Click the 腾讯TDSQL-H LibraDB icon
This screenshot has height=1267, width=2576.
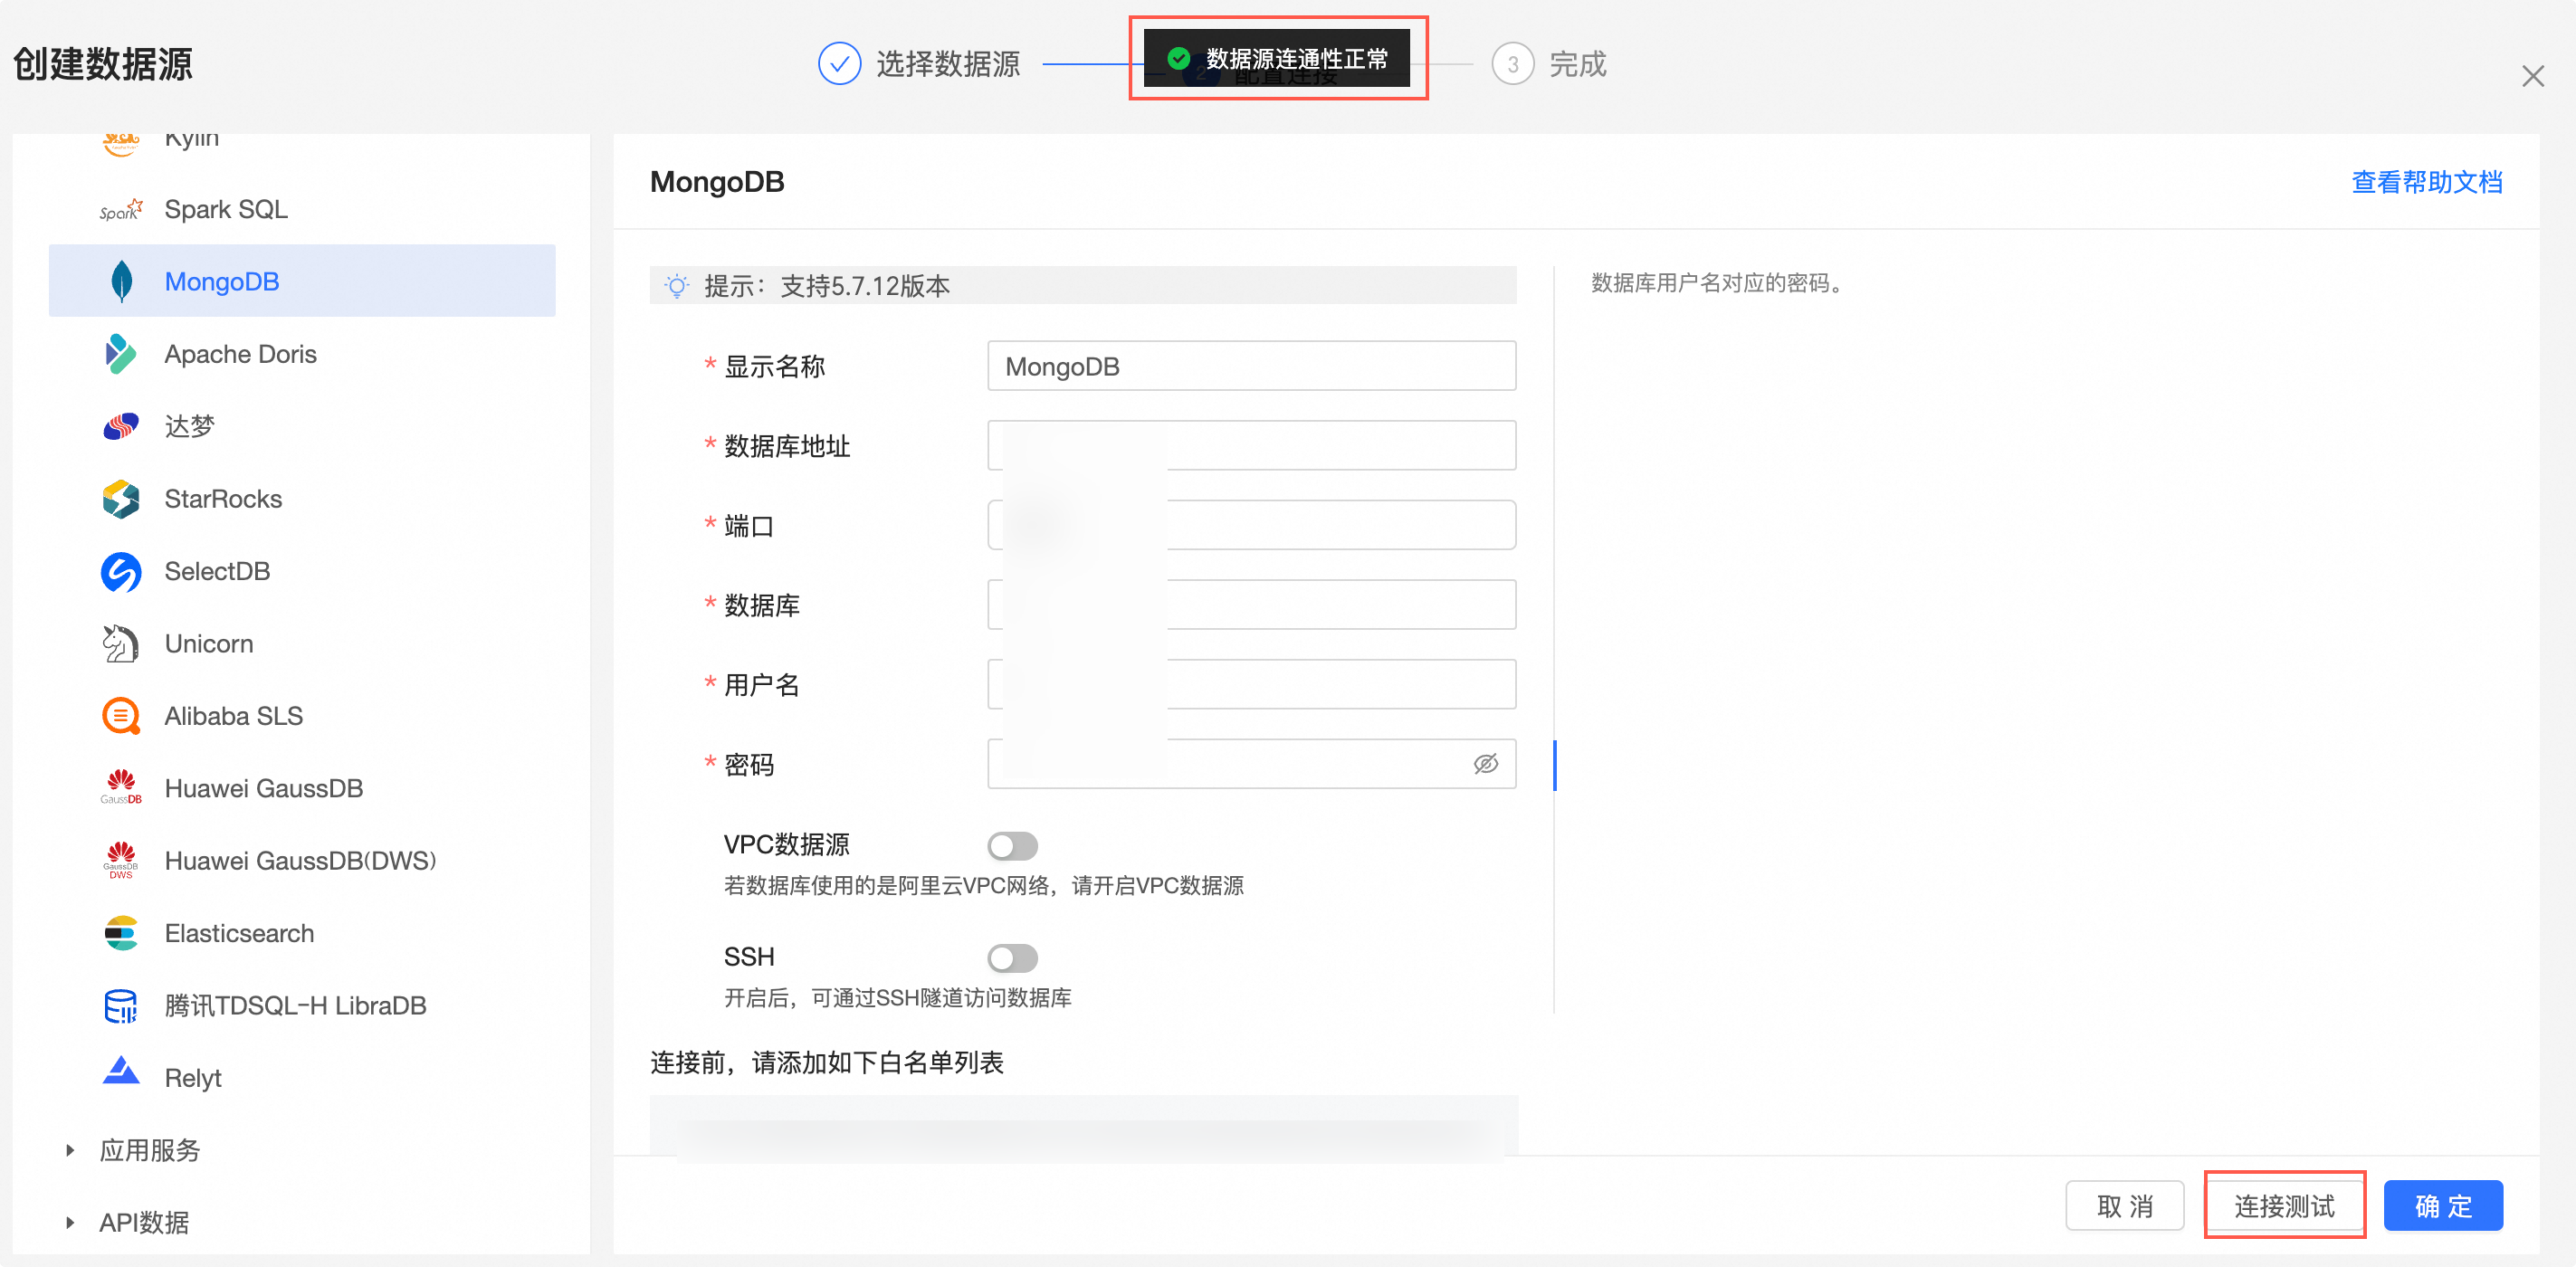coord(121,1006)
